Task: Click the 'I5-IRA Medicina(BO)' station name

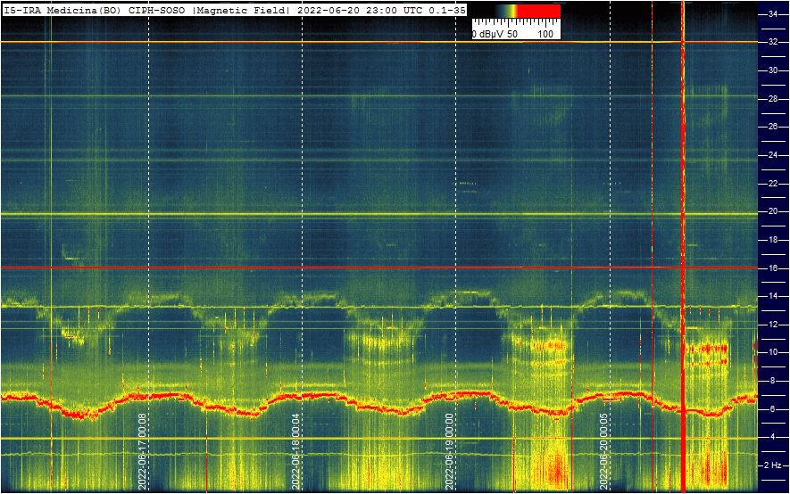Action: 62,9
